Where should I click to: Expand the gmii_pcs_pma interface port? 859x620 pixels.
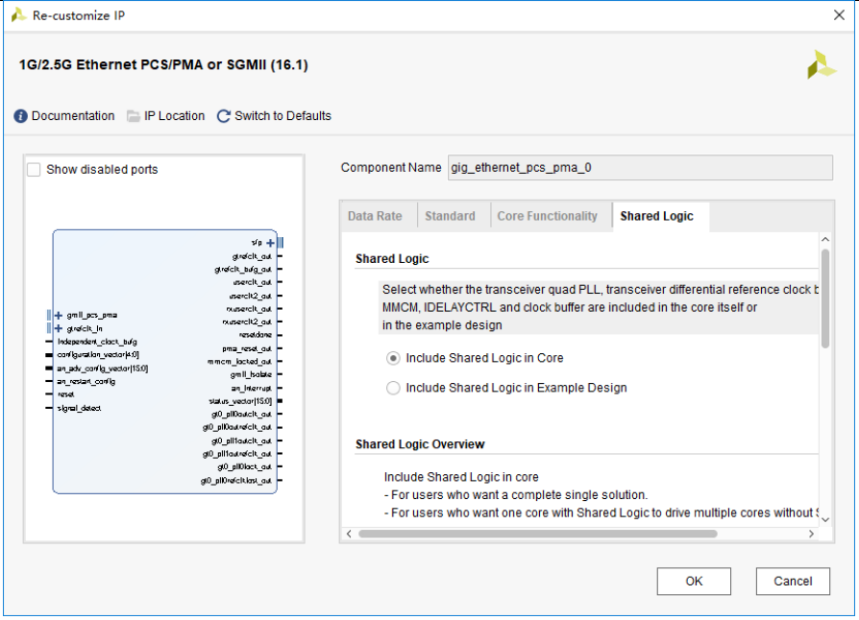click(59, 315)
